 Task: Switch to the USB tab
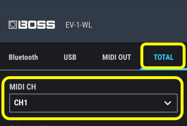(70, 57)
